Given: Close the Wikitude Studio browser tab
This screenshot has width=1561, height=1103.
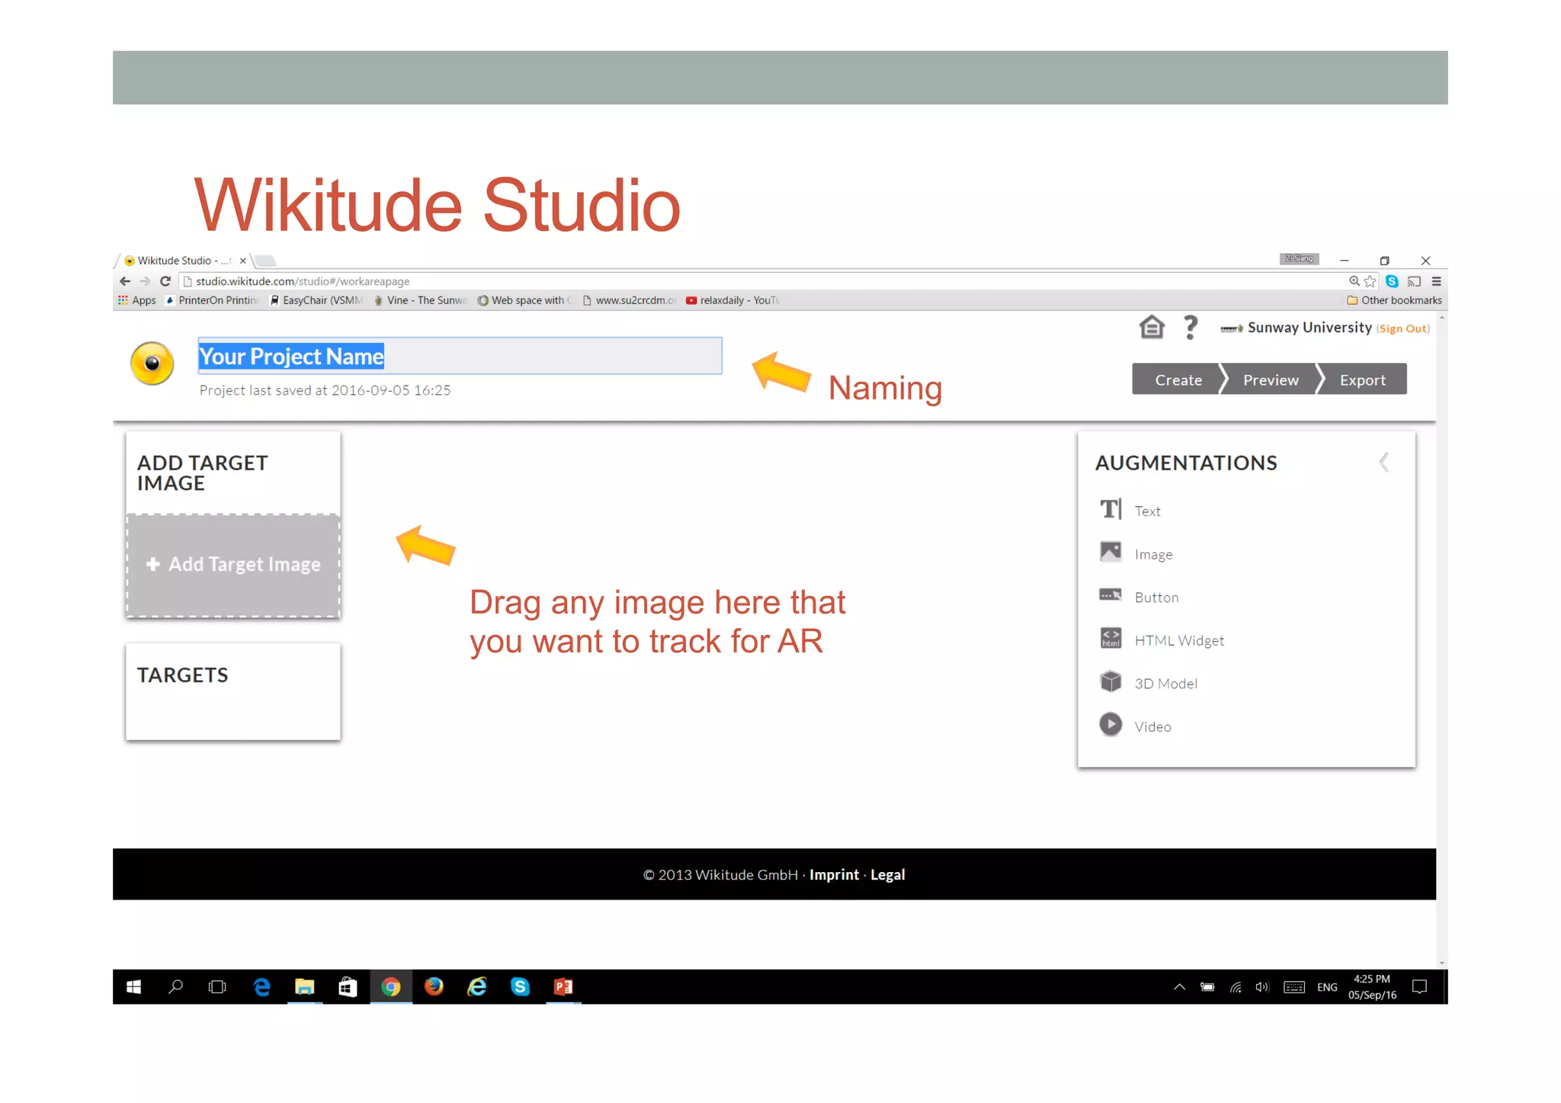Looking at the screenshot, I should [x=243, y=261].
